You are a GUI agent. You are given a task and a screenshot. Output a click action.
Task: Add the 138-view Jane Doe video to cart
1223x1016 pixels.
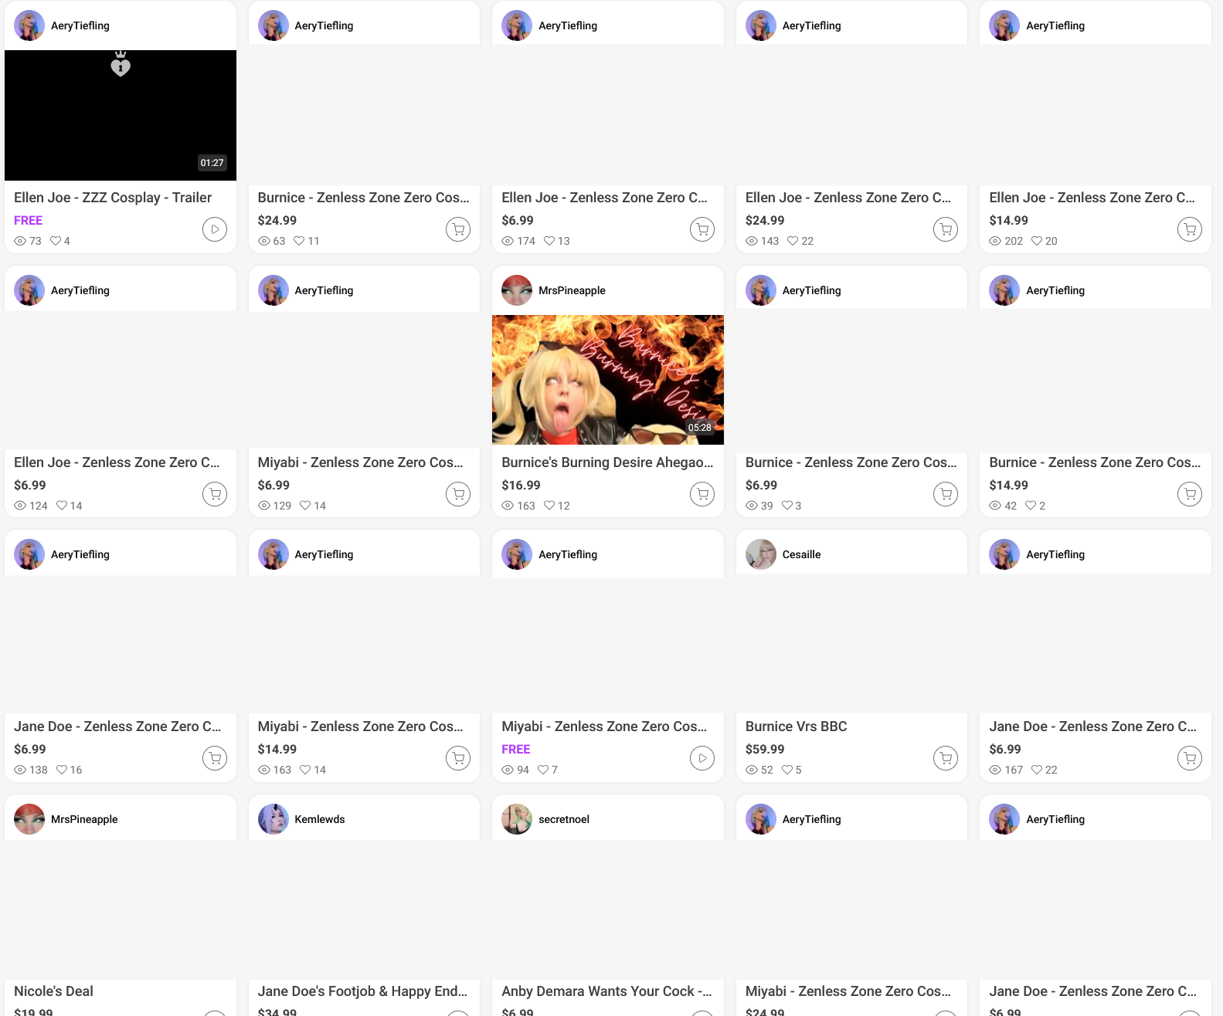pyautogui.click(x=215, y=758)
